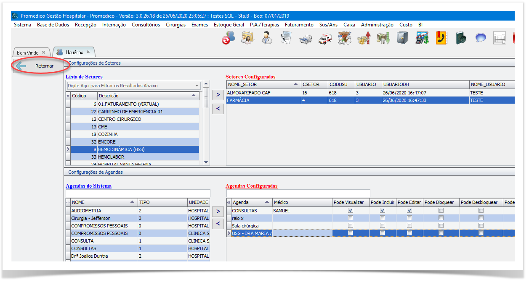Open the Faturamento menu
The height and width of the screenshot is (282, 529).
click(x=299, y=25)
